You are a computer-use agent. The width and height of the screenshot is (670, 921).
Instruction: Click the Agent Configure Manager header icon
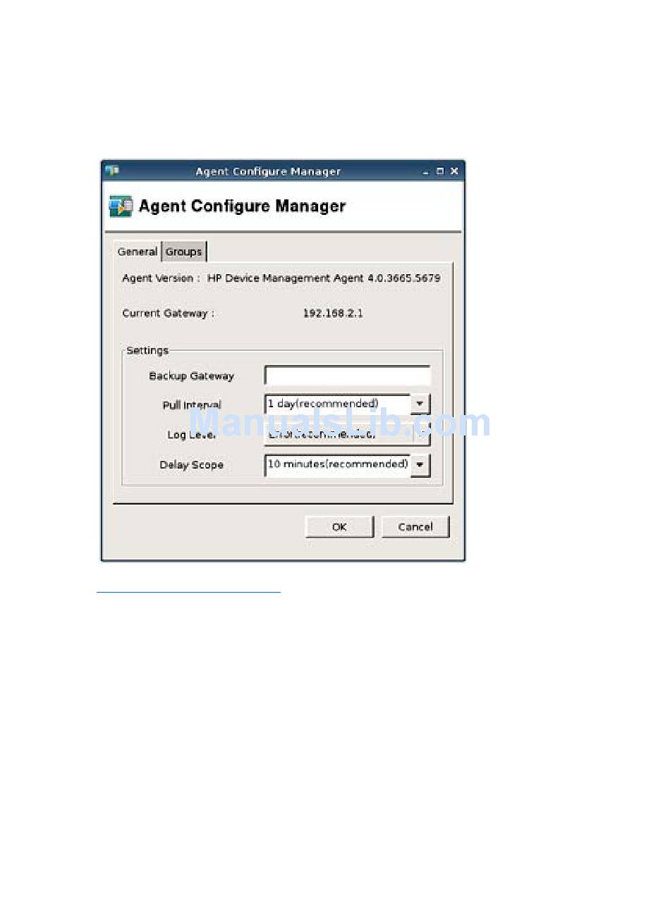pos(121,206)
